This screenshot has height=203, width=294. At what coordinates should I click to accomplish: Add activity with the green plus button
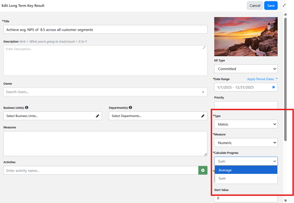(x=203, y=170)
